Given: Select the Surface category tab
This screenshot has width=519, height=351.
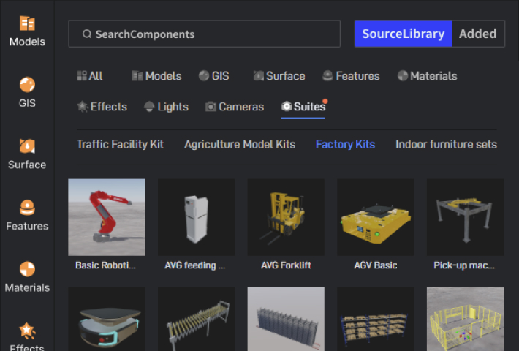Looking at the screenshot, I should pyautogui.click(x=279, y=76).
